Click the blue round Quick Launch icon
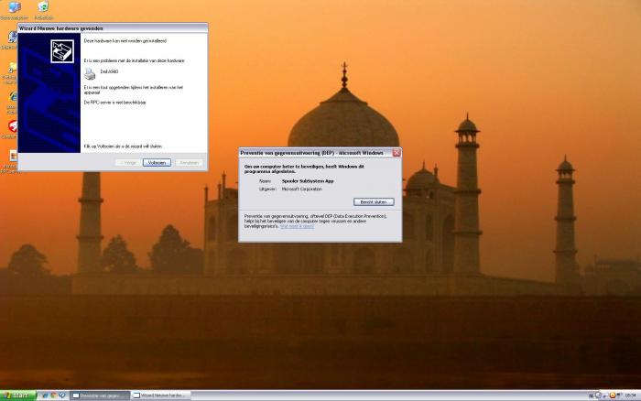The width and height of the screenshot is (641, 401). [62, 396]
